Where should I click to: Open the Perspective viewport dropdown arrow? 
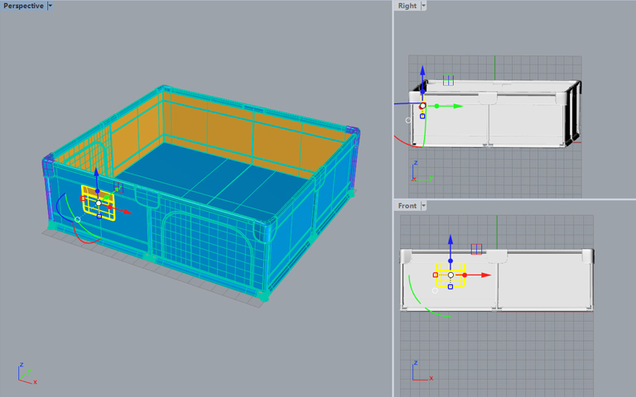pos(50,6)
